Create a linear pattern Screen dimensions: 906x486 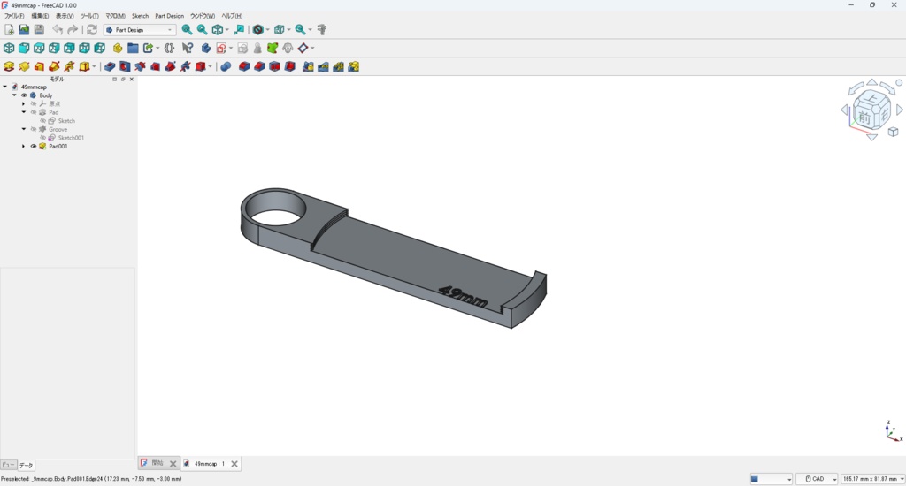(x=323, y=66)
